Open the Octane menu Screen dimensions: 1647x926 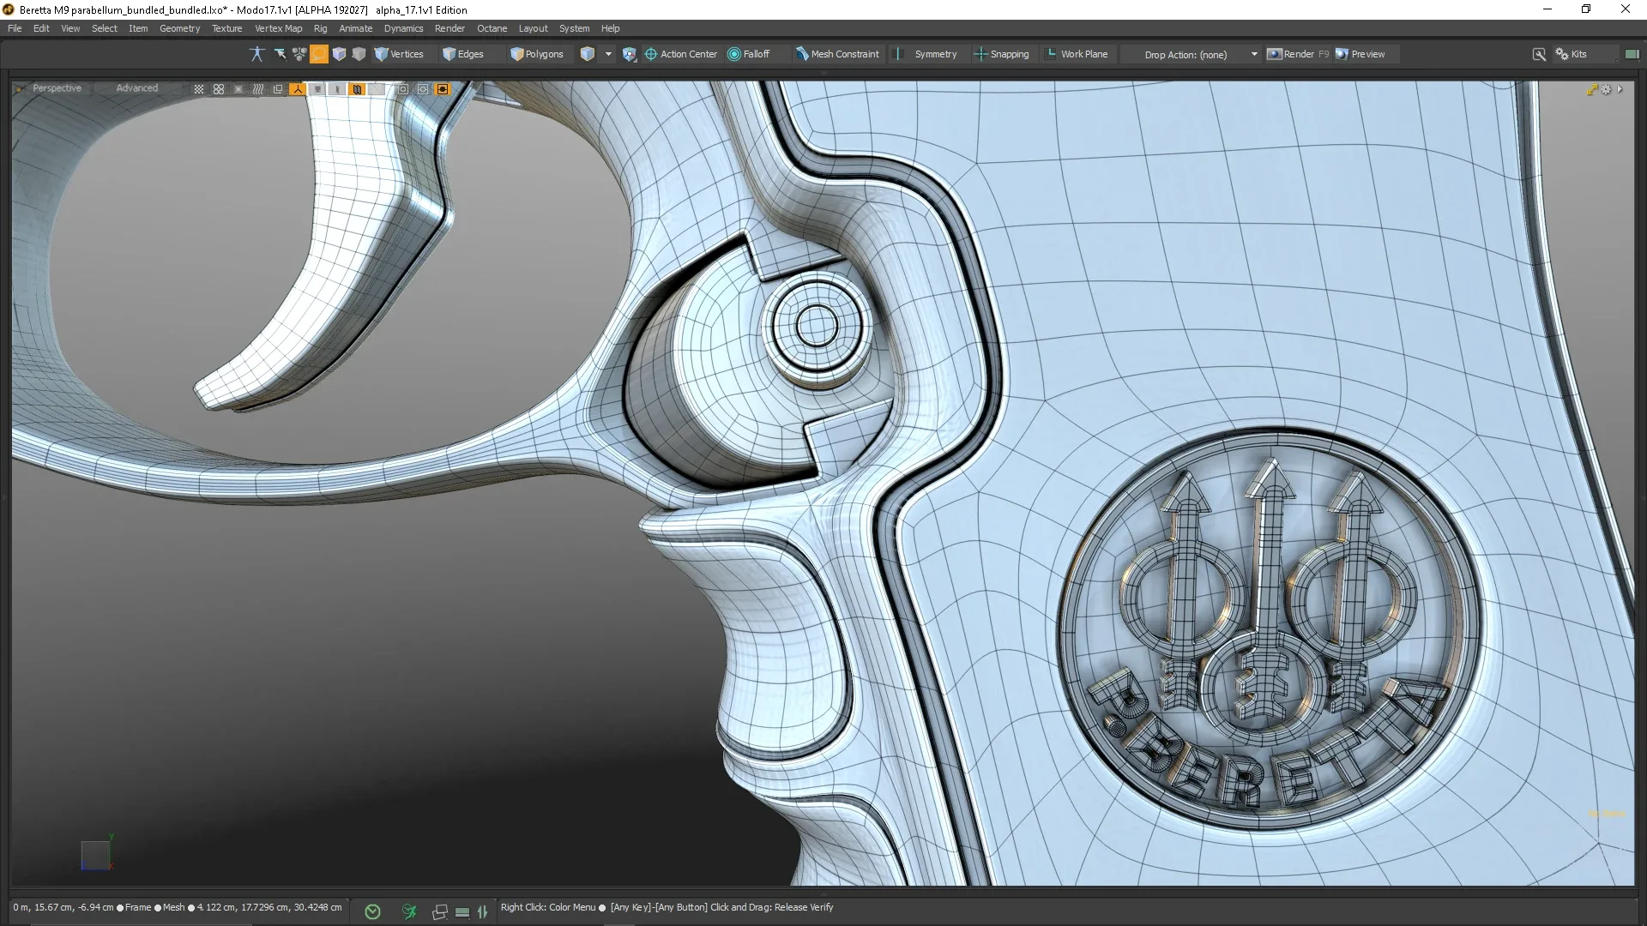pos(492,28)
